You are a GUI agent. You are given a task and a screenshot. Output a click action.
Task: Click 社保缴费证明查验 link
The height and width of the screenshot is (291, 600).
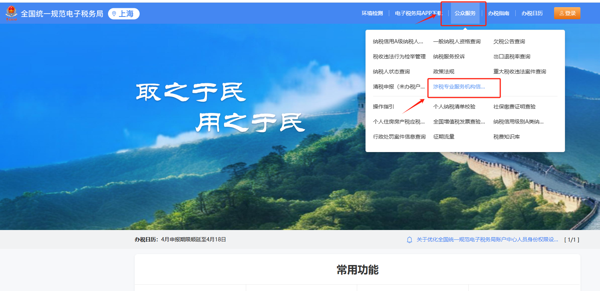click(514, 107)
